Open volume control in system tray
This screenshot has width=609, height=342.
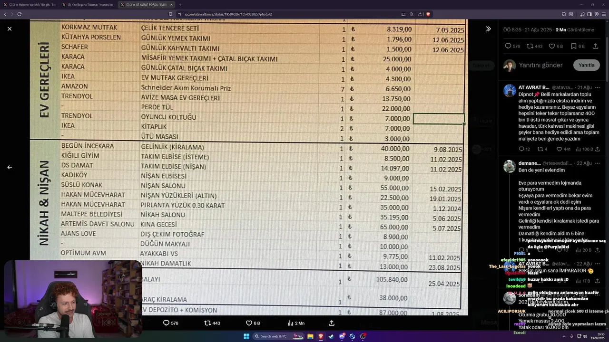[x=585, y=336]
